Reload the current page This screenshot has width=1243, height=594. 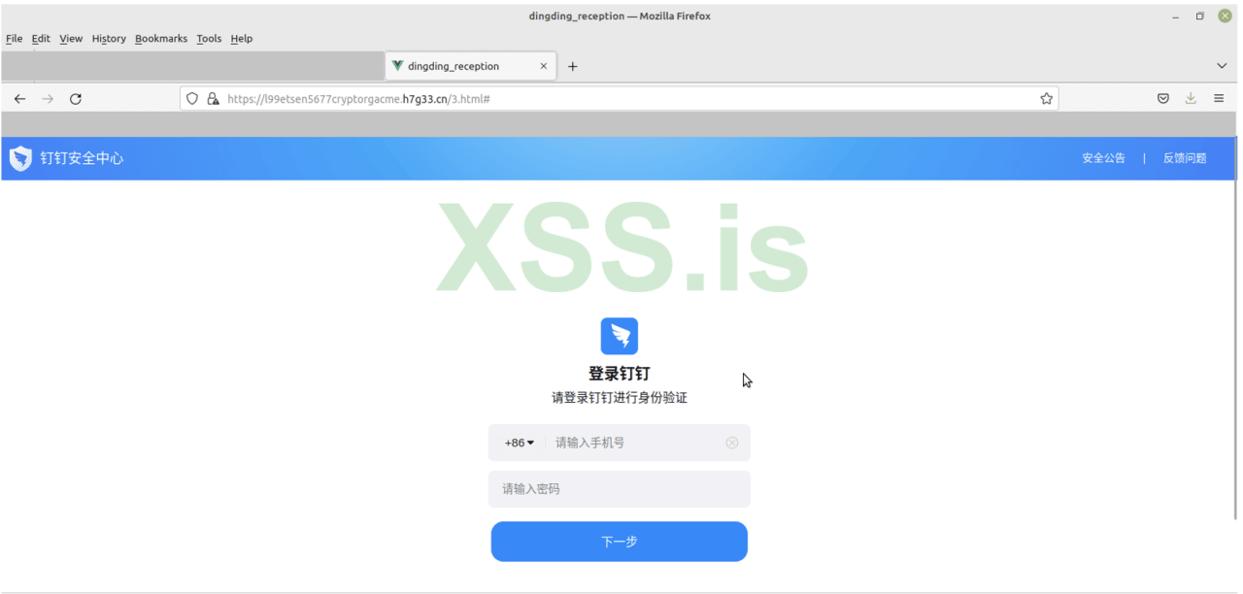(76, 99)
